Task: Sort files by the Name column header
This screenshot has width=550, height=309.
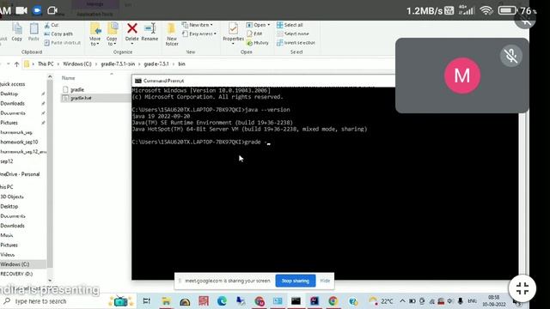Action: click(69, 78)
